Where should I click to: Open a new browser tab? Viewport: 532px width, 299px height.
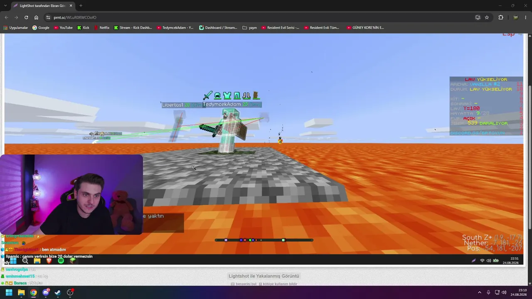click(x=81, y=6)
